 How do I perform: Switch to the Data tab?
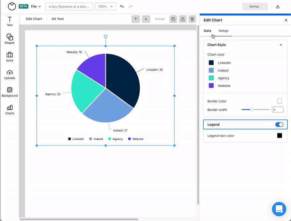pos(208,31)
